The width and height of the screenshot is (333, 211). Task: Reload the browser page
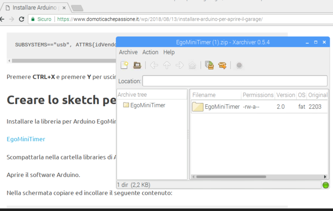pyautogui.click(x=21, y=19)
